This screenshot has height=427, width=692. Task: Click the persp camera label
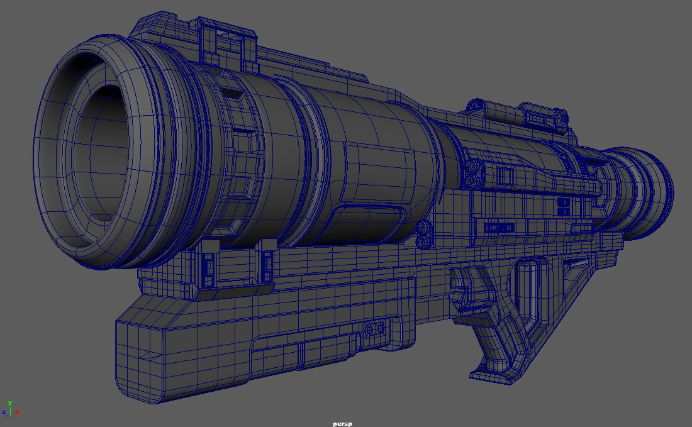point(343,423)
